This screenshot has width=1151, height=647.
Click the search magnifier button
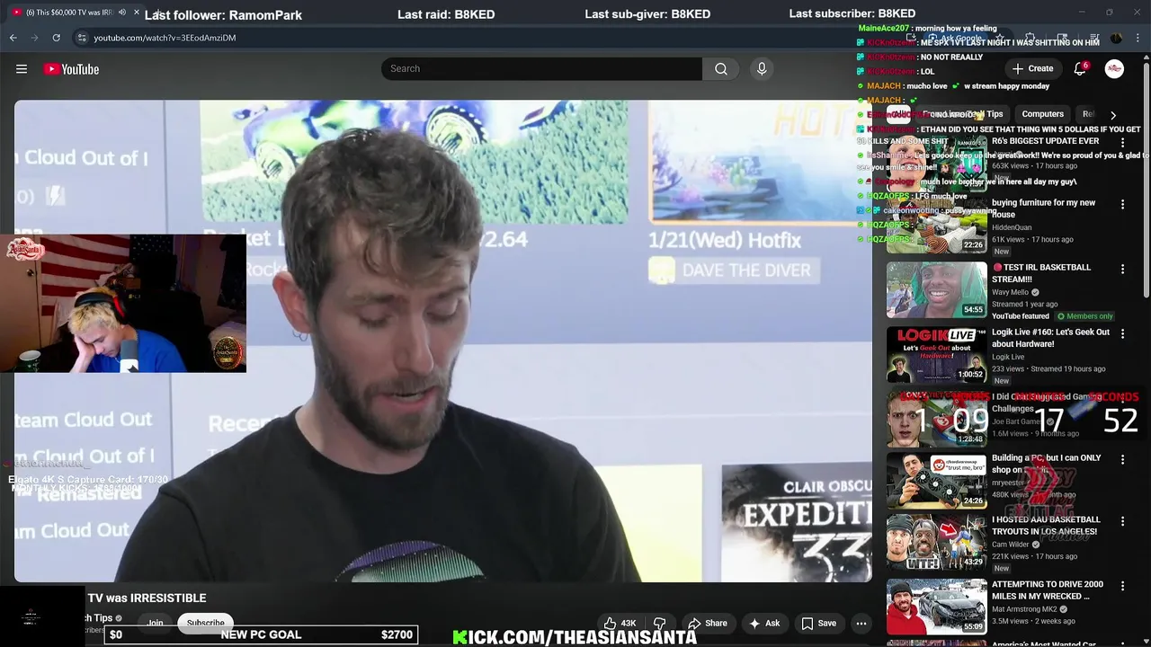721,69
